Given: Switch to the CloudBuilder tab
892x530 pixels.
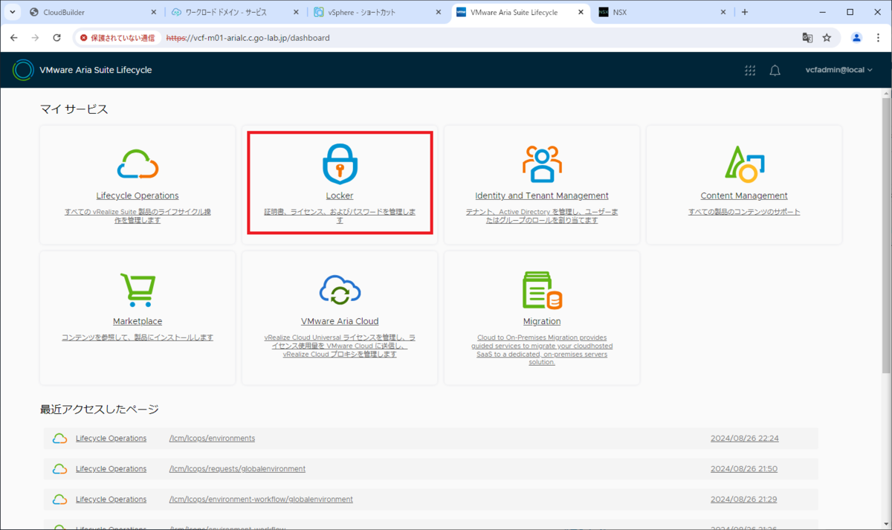Looking at the screenshot, I should pos(93,13).
